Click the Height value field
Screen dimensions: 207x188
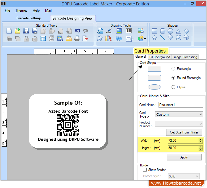pos(183,148)
